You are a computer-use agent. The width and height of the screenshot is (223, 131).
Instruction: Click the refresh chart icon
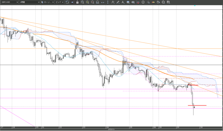tap(67, 2)
